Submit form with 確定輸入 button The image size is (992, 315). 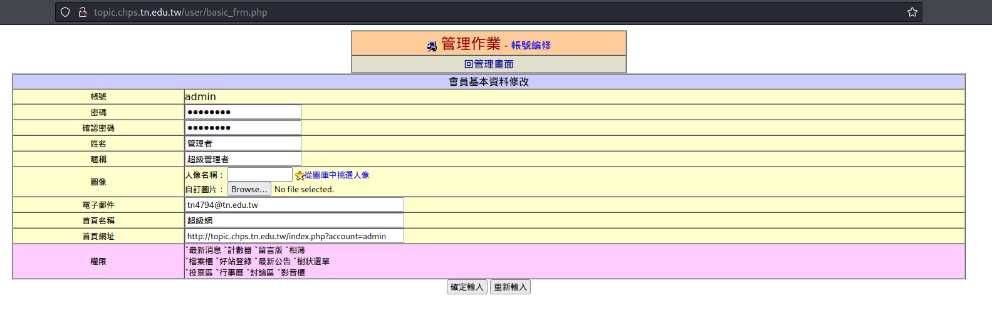(467, 287)
